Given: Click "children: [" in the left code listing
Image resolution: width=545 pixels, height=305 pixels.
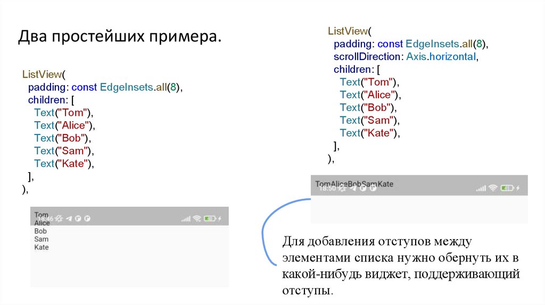Looking at the screenshot, I should pyautogui.click(x=51, y=100).
